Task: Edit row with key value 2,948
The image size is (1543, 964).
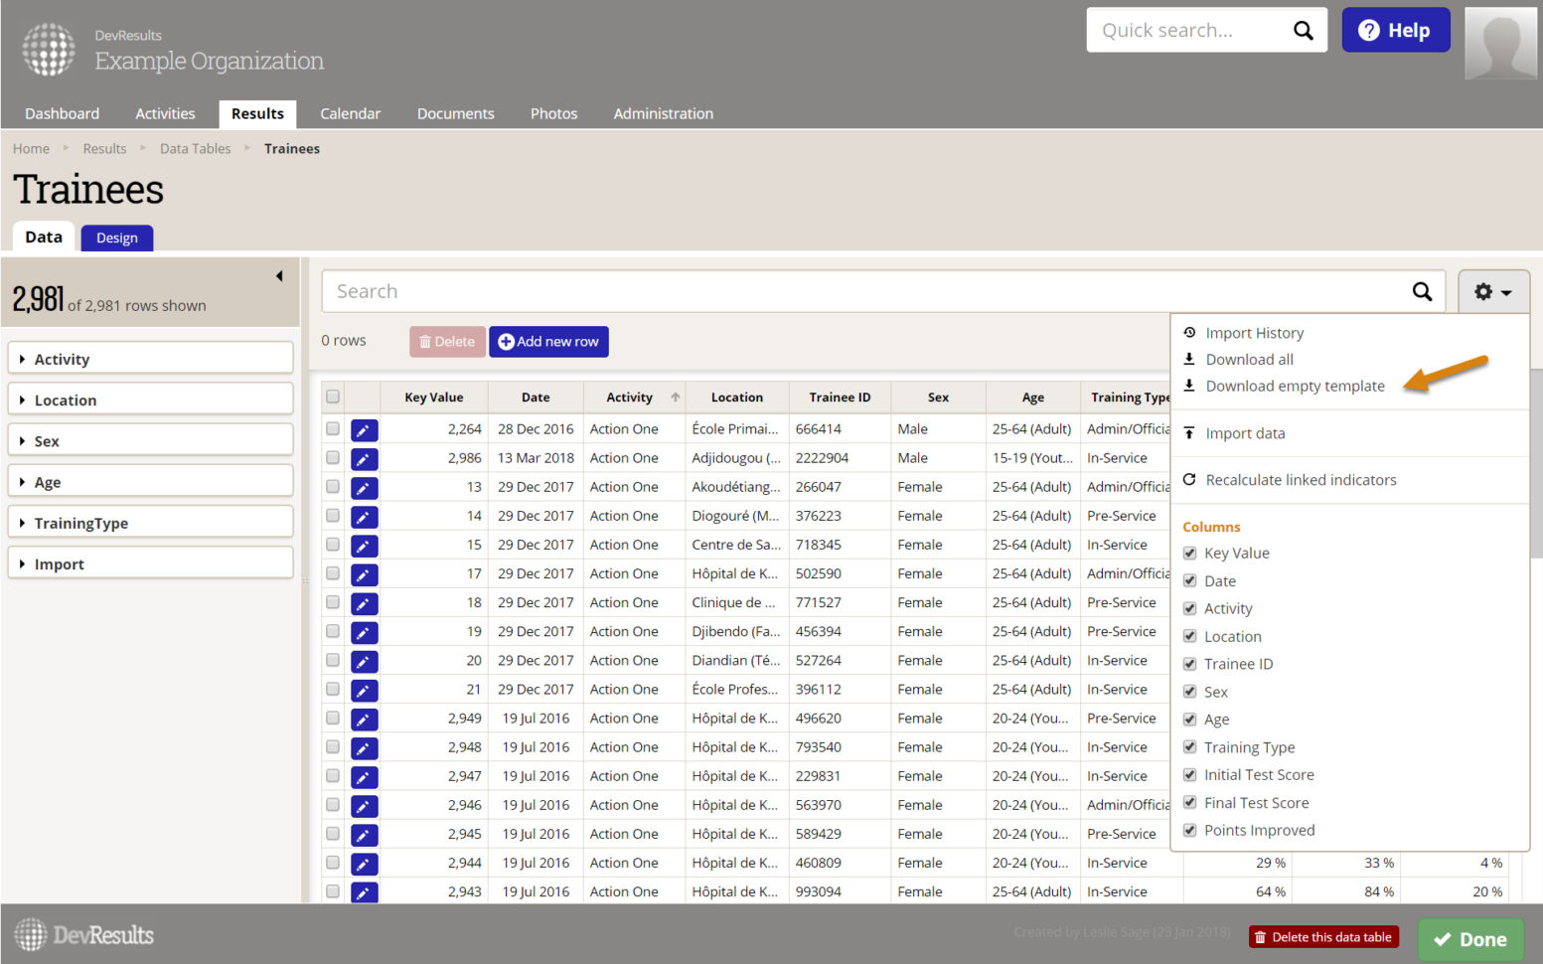Action: pos(364,747)
